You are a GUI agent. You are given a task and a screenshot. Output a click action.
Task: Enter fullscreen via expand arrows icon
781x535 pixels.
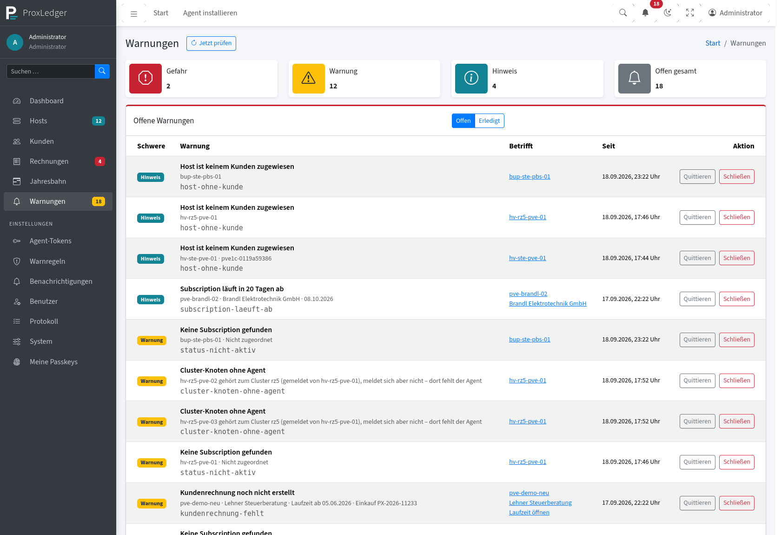coord(690,13)
